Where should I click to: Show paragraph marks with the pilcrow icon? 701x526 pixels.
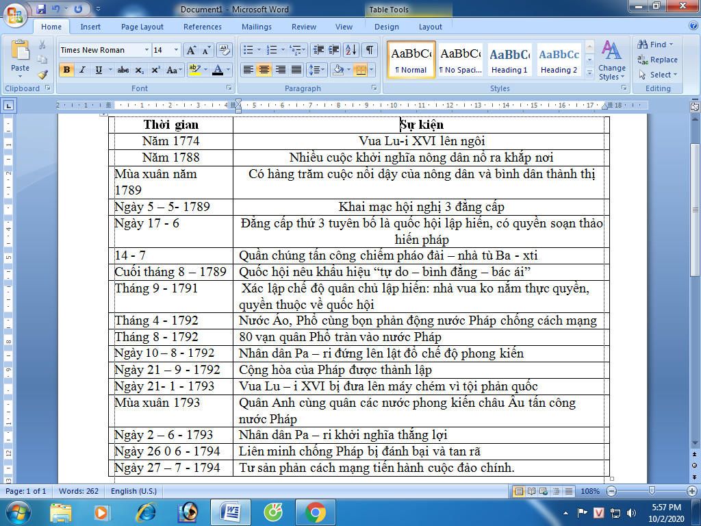tap(370, 50)
